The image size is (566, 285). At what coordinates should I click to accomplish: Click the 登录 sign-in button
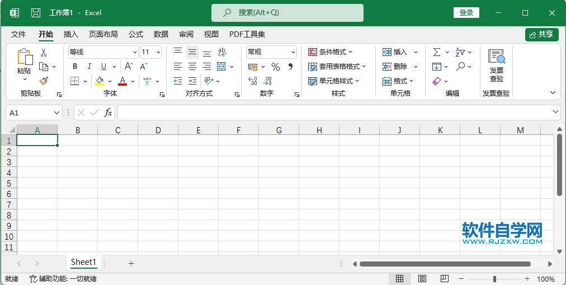pyautogui.click(x=466, y=13)
